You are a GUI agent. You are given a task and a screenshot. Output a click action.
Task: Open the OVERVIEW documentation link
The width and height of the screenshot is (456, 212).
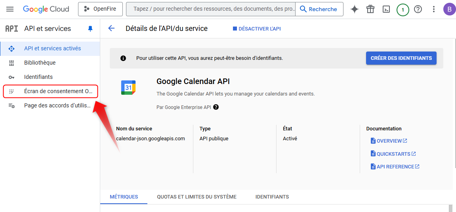[x=389, y=141]
